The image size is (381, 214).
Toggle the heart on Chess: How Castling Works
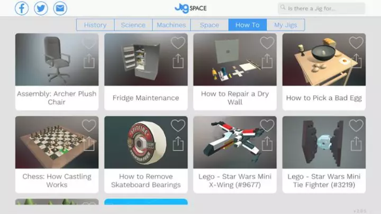[x=89, y=125]
